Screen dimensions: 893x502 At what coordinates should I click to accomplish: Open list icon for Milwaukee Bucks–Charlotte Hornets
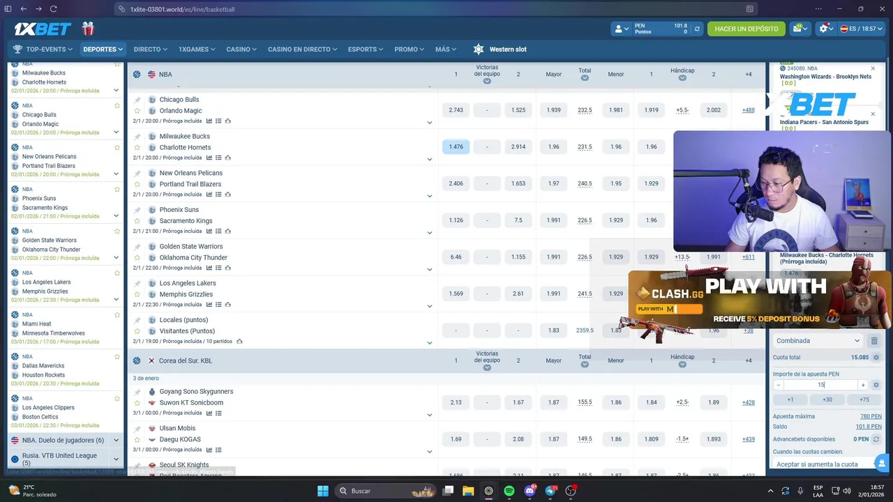pyautogui.click(x=218, y=158)
